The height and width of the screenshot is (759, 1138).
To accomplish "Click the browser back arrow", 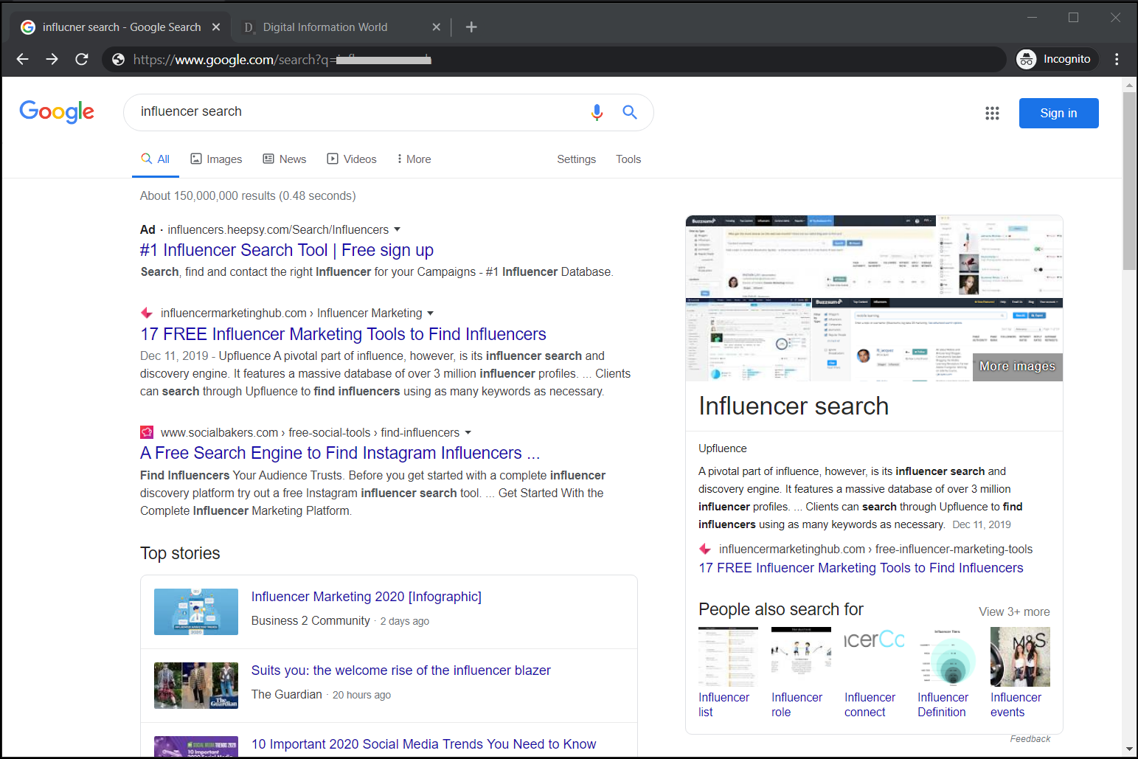I will (22, 59).
